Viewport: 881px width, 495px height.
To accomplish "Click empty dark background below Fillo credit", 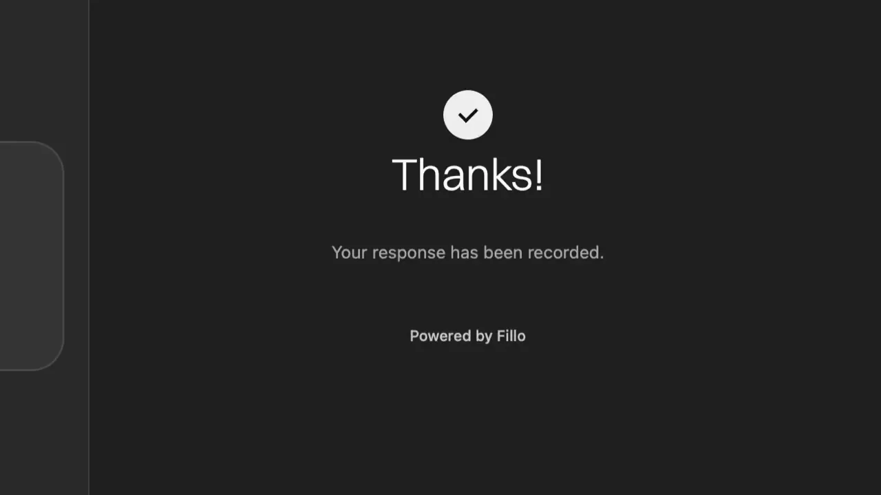I will click(468, 419).
